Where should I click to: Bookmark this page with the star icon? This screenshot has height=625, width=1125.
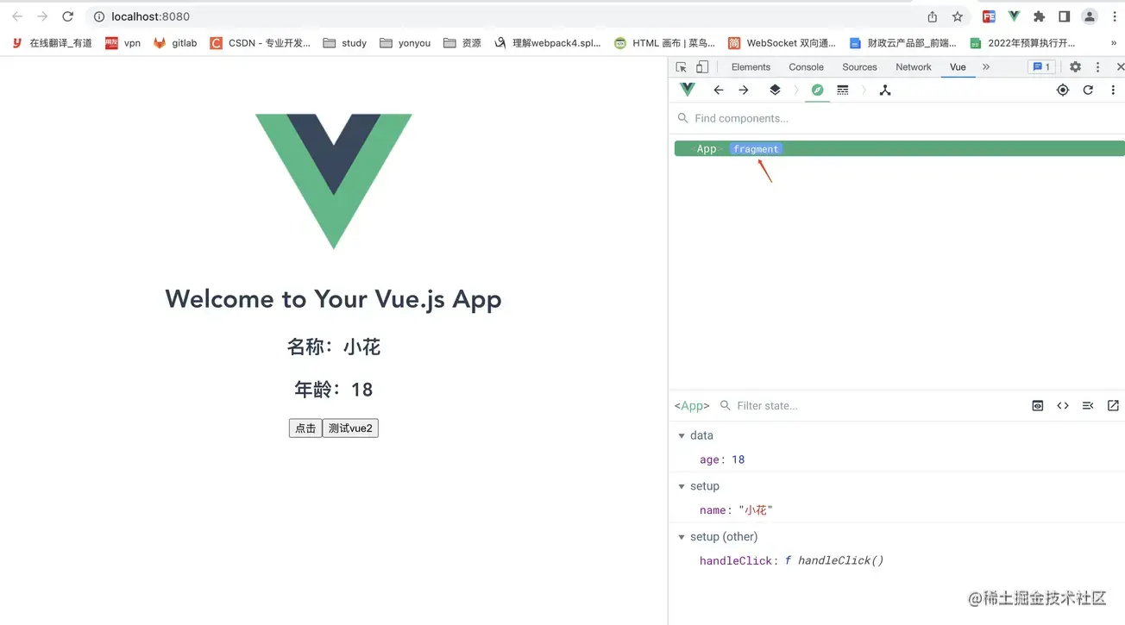click(x=958, y=16)
